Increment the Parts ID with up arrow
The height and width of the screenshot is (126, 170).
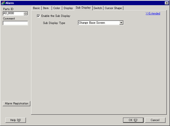(x=26, y=13)
